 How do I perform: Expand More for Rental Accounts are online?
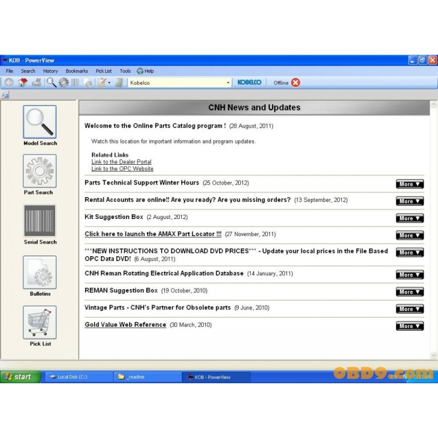click(410, 201)
